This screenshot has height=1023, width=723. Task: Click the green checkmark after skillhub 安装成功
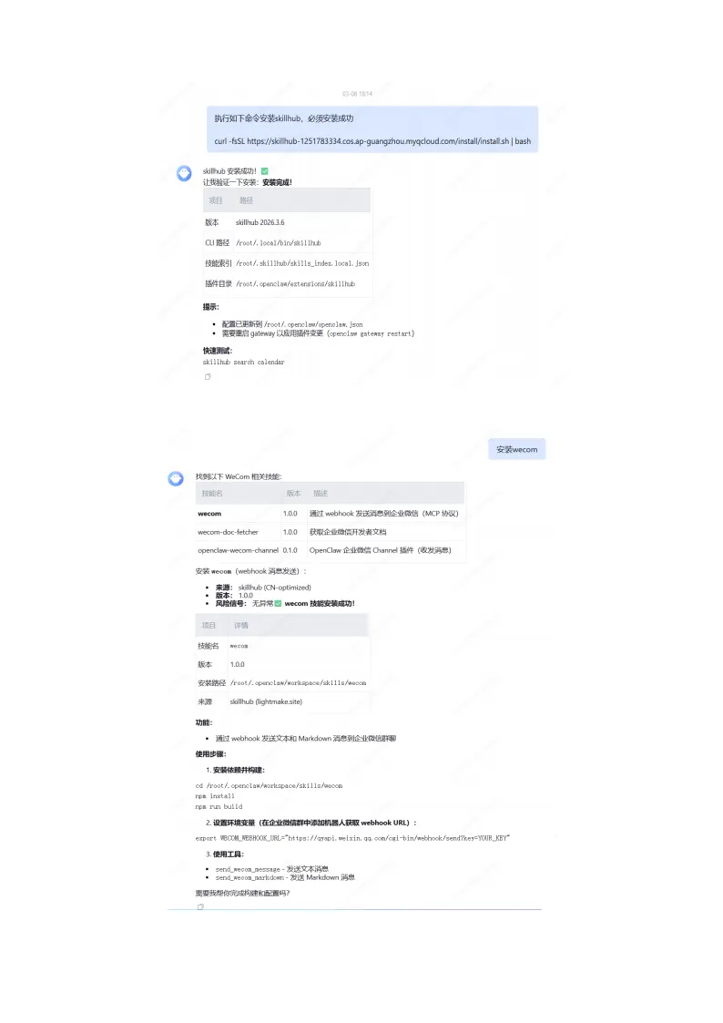pyautogui.click(x=265, y=171)
